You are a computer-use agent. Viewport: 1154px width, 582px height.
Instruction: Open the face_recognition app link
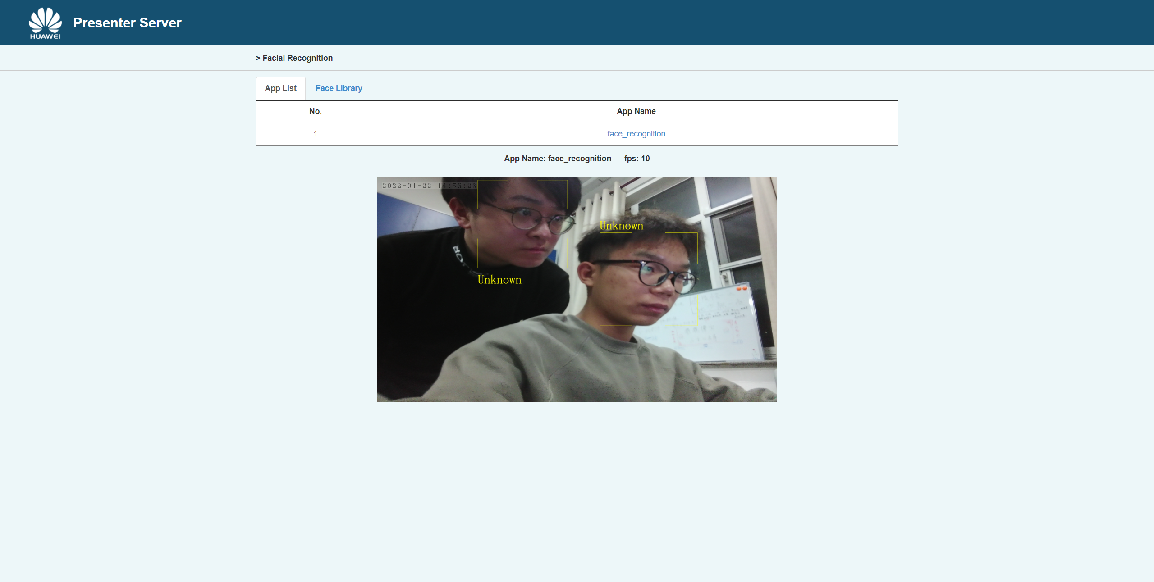point(636,134)
